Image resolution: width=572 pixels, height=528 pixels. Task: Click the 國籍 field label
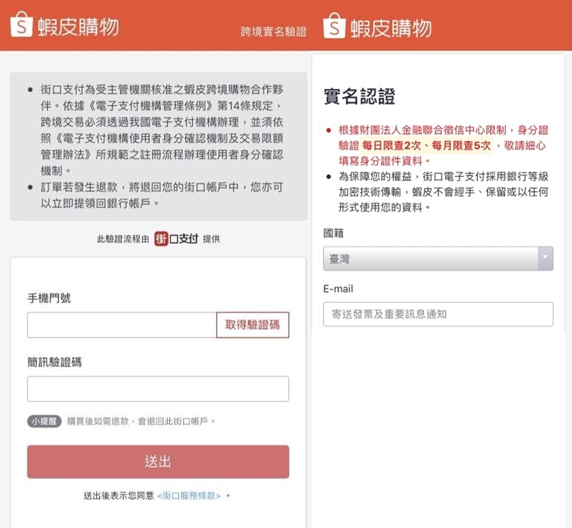(334, 233)
